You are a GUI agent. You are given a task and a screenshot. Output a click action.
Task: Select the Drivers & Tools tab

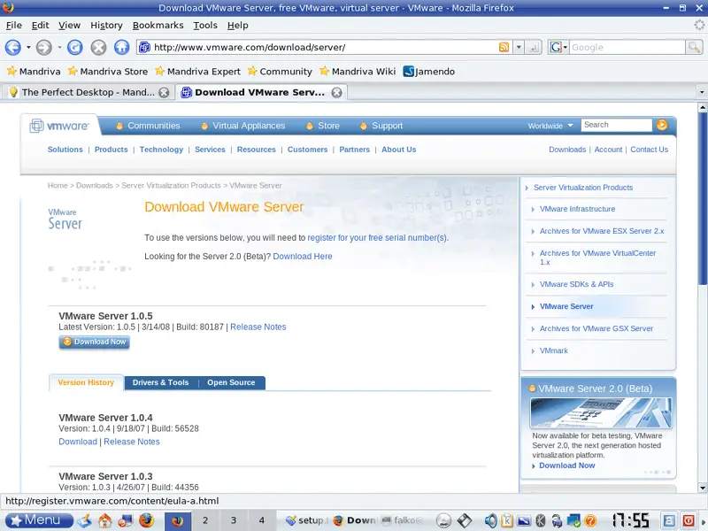pos(160,382)
